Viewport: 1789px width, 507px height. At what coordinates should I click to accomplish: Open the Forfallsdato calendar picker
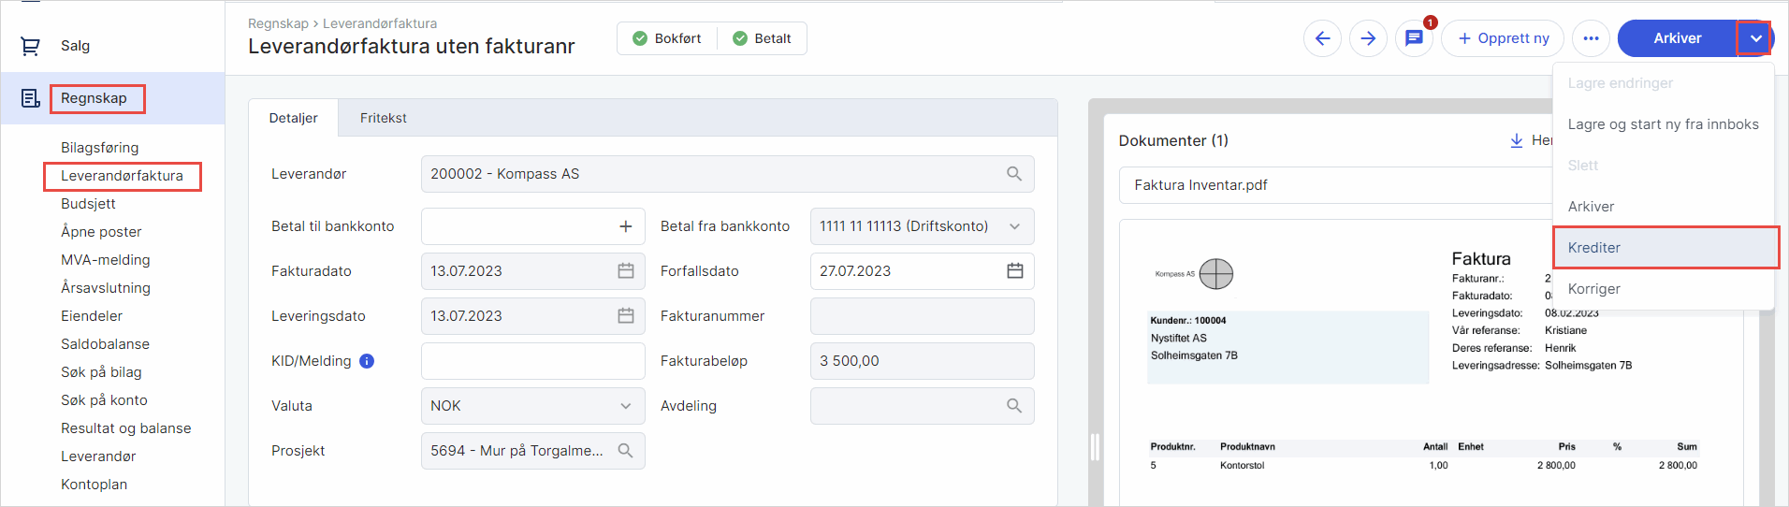click(1014, 271)
